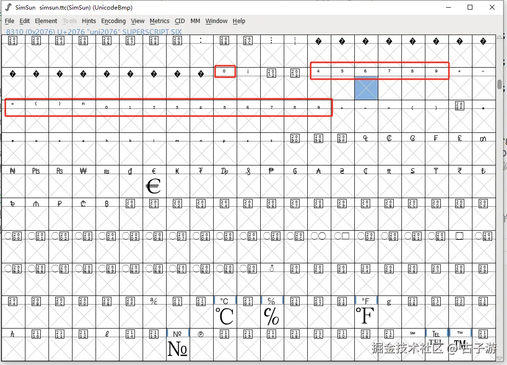Screen dimensions: 507x365
Task: Open the Window menu
Action: tap(217, 21)
